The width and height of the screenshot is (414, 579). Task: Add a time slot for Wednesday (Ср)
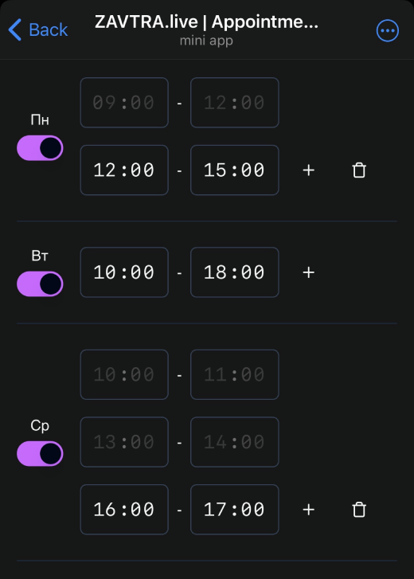[308, 510]
